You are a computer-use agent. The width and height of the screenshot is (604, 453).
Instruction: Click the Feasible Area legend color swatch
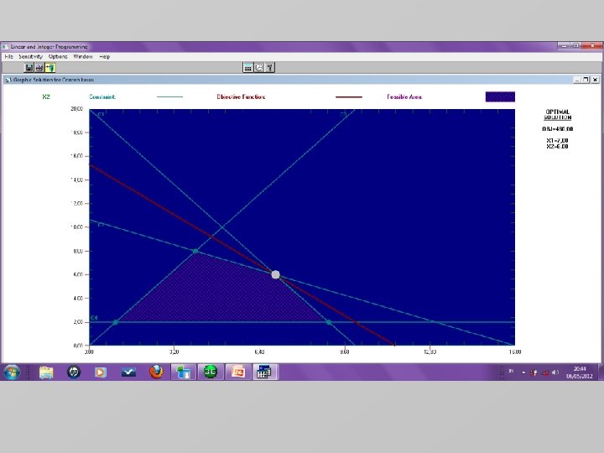point(500,96)
